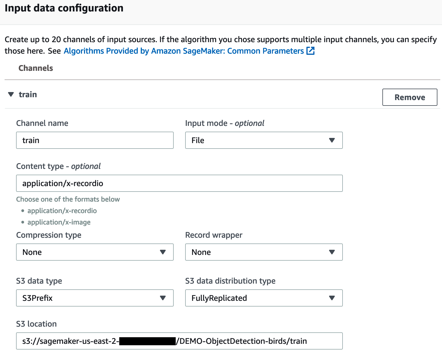Click the S3 location input field
The image size is (442, 355).
[179, 341]
